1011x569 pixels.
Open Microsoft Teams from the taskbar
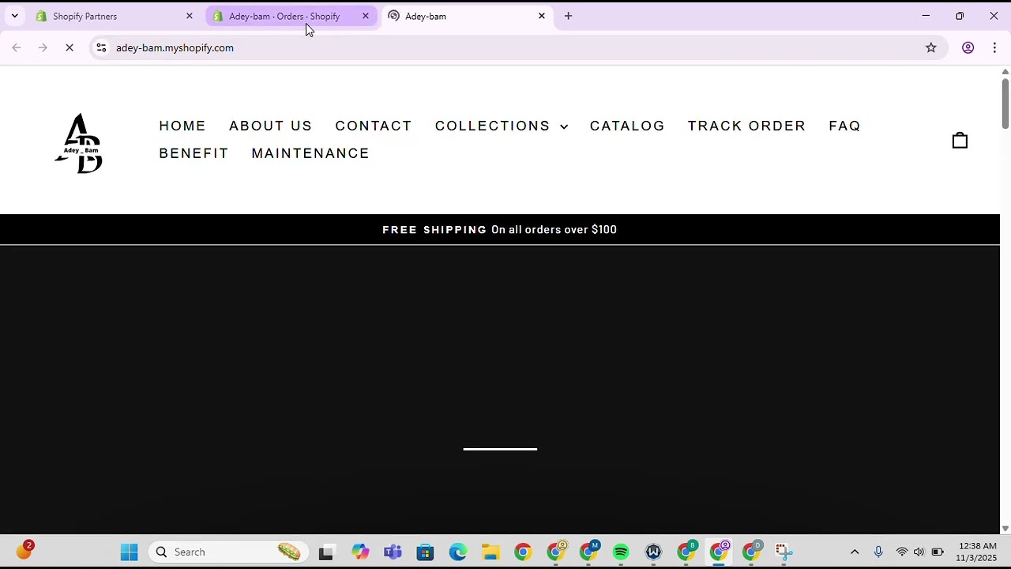(393, 552)
